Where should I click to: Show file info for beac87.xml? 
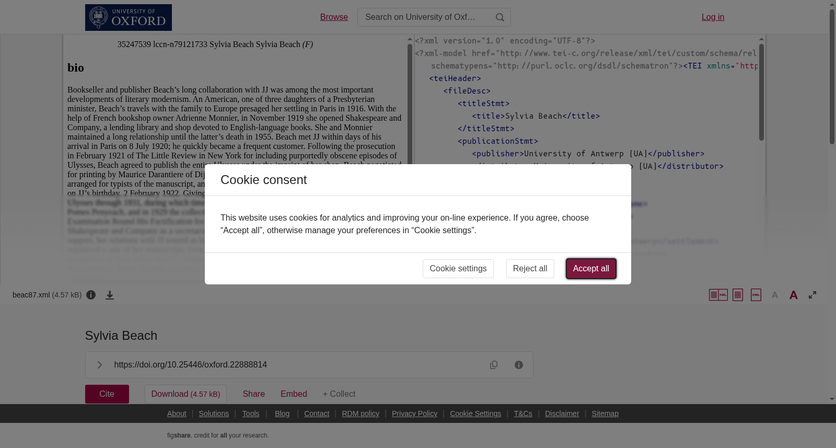tap(91, 295)
